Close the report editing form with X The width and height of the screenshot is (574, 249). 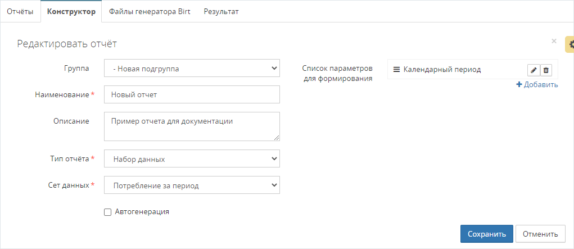pyautogui.click(x=554, y=41)
